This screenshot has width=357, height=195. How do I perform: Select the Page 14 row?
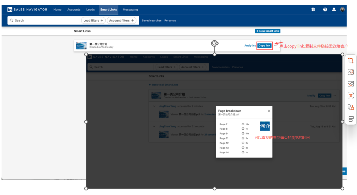(234, 152)
